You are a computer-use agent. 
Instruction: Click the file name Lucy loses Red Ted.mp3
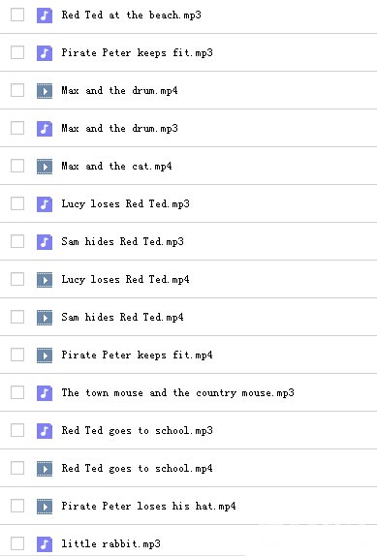pyautogui.click(x=126, y=203)
